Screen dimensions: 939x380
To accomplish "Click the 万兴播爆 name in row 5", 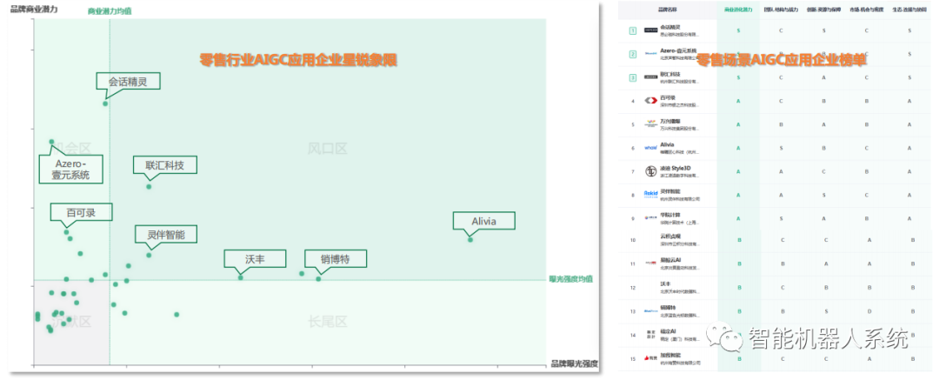I will [670, 121].
